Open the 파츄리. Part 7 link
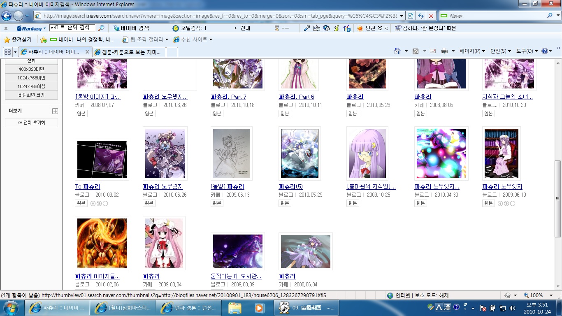Image resolution: width=562 pixels, height=316 pixels. point(228,97)
